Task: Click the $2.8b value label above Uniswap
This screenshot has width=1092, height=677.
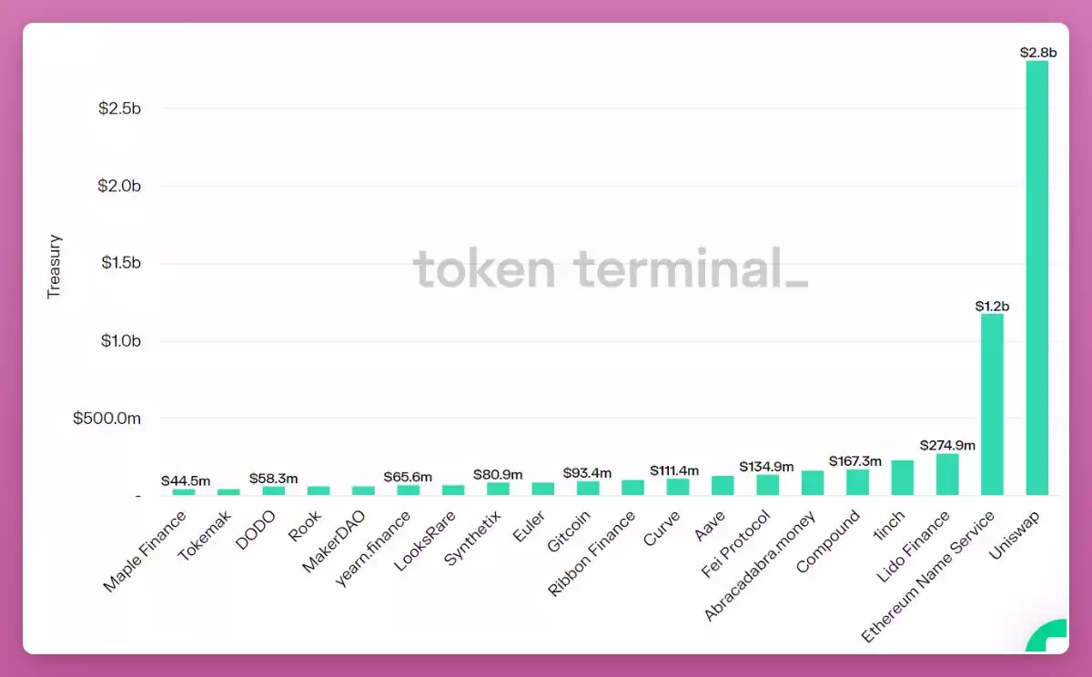Action: (x=1036, y=53)
